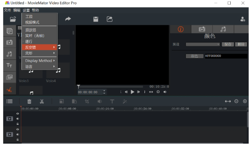The height and width of the screenshot is (145, 251).
Task: Open the 预设 preset dropdown
Action: [203, 44]
